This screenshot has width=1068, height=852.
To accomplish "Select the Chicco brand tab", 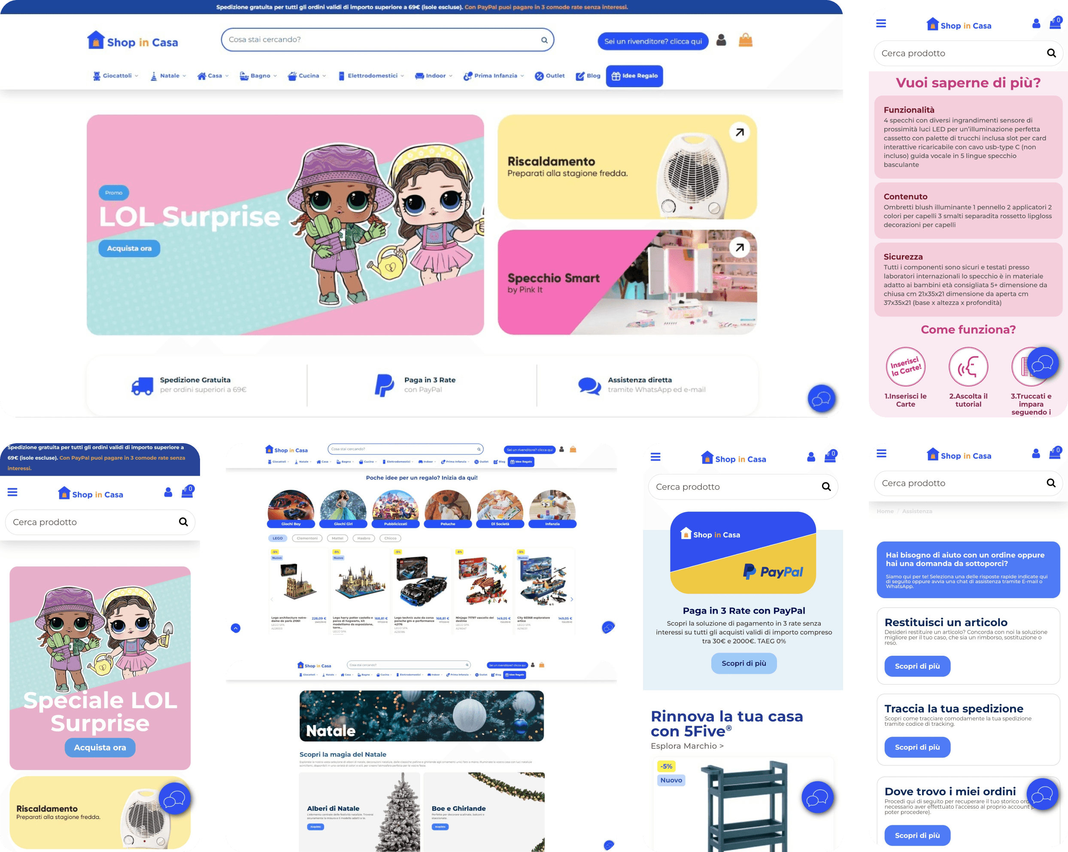I will pos(390,538).
